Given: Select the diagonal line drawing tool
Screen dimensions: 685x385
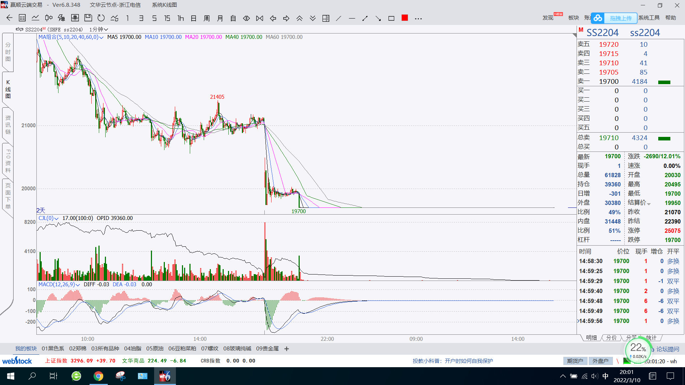Looking at the screenshot, I should (x=339, y=18).
